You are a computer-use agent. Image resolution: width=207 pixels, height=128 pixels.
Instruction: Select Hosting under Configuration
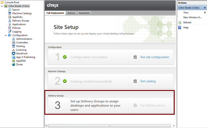point(21,46)
